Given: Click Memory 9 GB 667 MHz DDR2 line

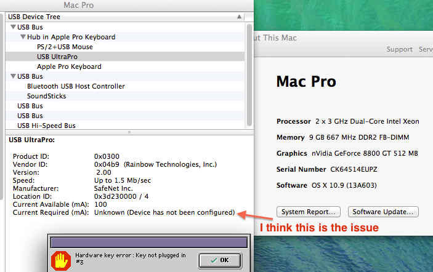Looking at the screenshot, I should coord(342,137).
